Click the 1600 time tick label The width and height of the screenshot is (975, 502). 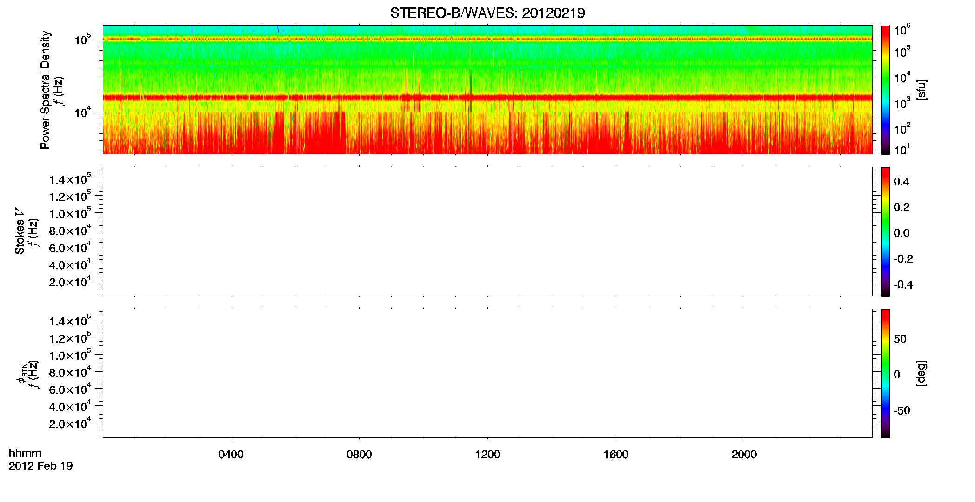[616, 455]
